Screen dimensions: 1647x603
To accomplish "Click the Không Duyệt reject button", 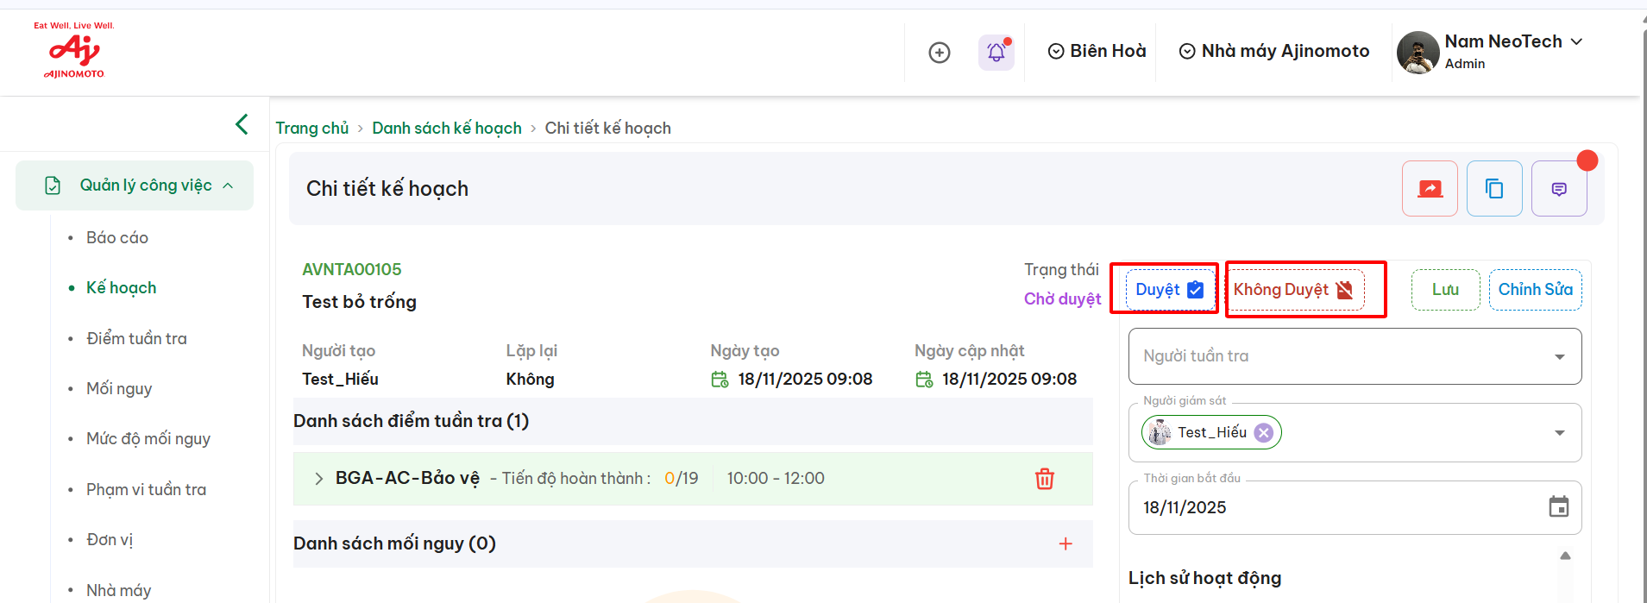I will coord(1292,290).
